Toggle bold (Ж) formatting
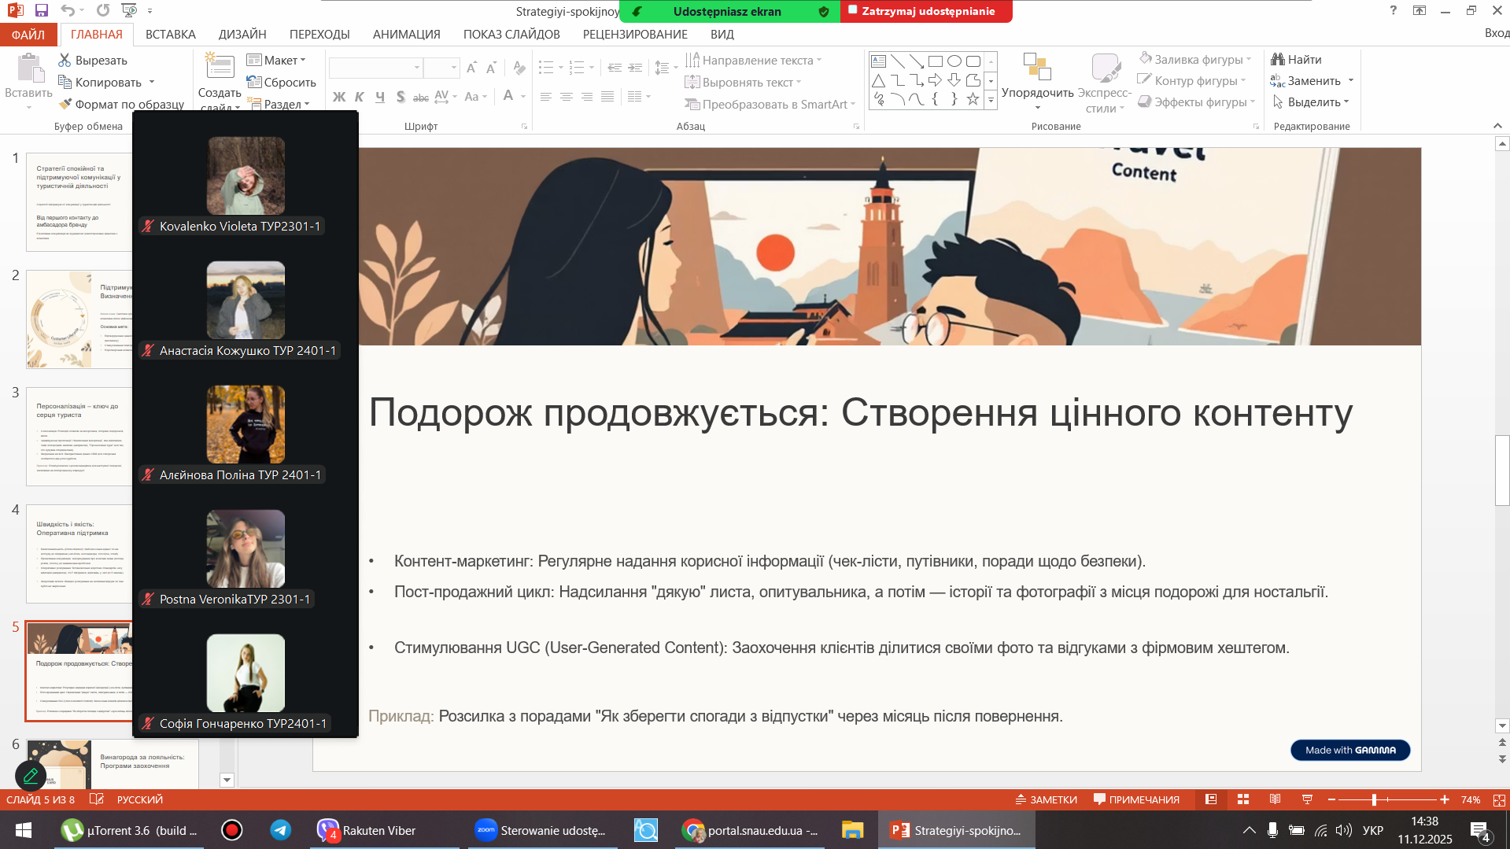 339,97
